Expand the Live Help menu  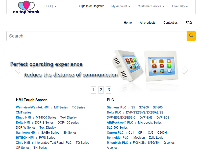(x=180, y=6)
